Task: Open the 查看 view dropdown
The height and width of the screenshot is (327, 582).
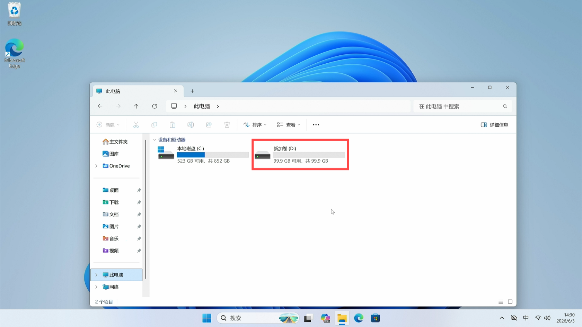Action: coord(289,125)
